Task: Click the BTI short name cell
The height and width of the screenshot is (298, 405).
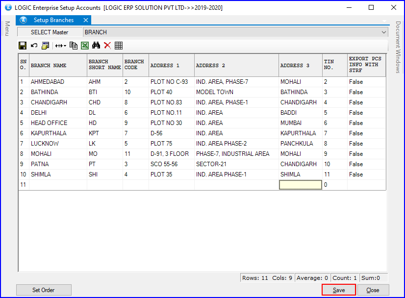Action: coord(105,92)
